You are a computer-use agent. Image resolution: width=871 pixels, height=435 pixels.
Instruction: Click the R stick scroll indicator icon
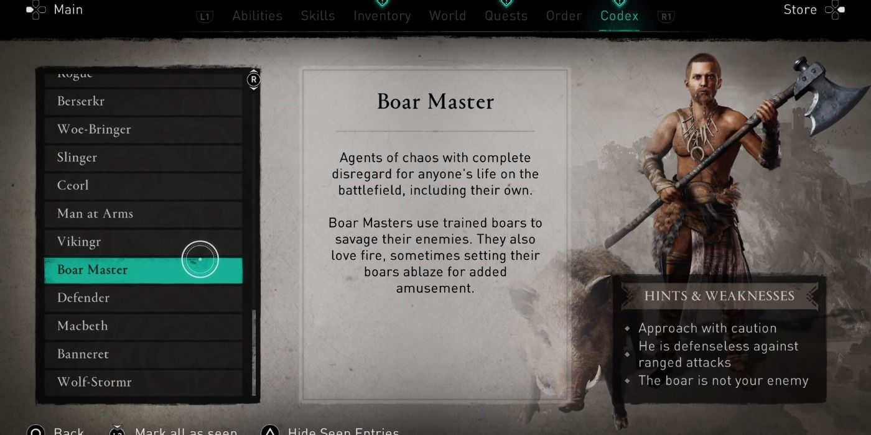click(253, 80)
